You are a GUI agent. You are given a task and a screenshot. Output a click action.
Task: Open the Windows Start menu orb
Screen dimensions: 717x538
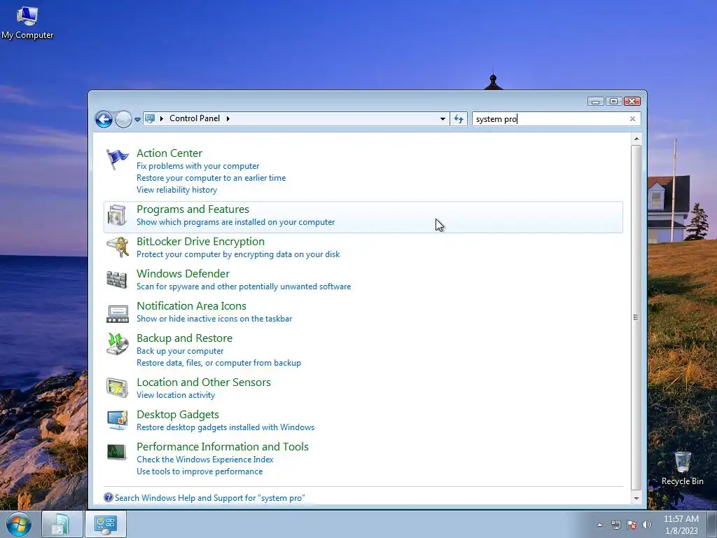pos(19,524)
